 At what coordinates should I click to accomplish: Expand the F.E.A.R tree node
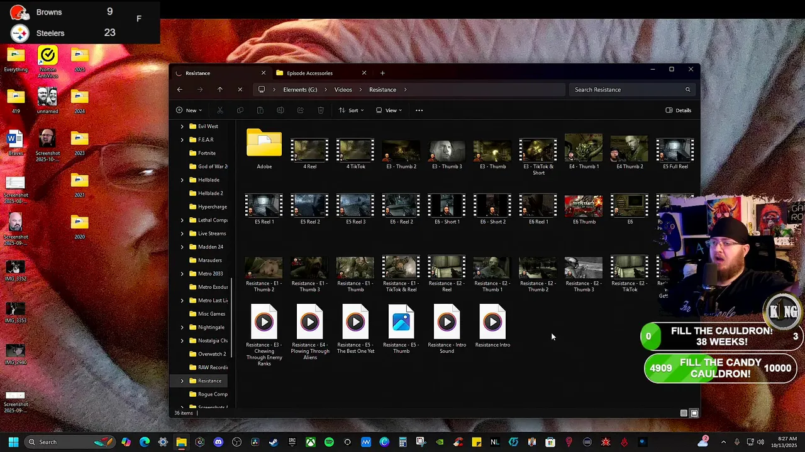[x=182, y=139]
